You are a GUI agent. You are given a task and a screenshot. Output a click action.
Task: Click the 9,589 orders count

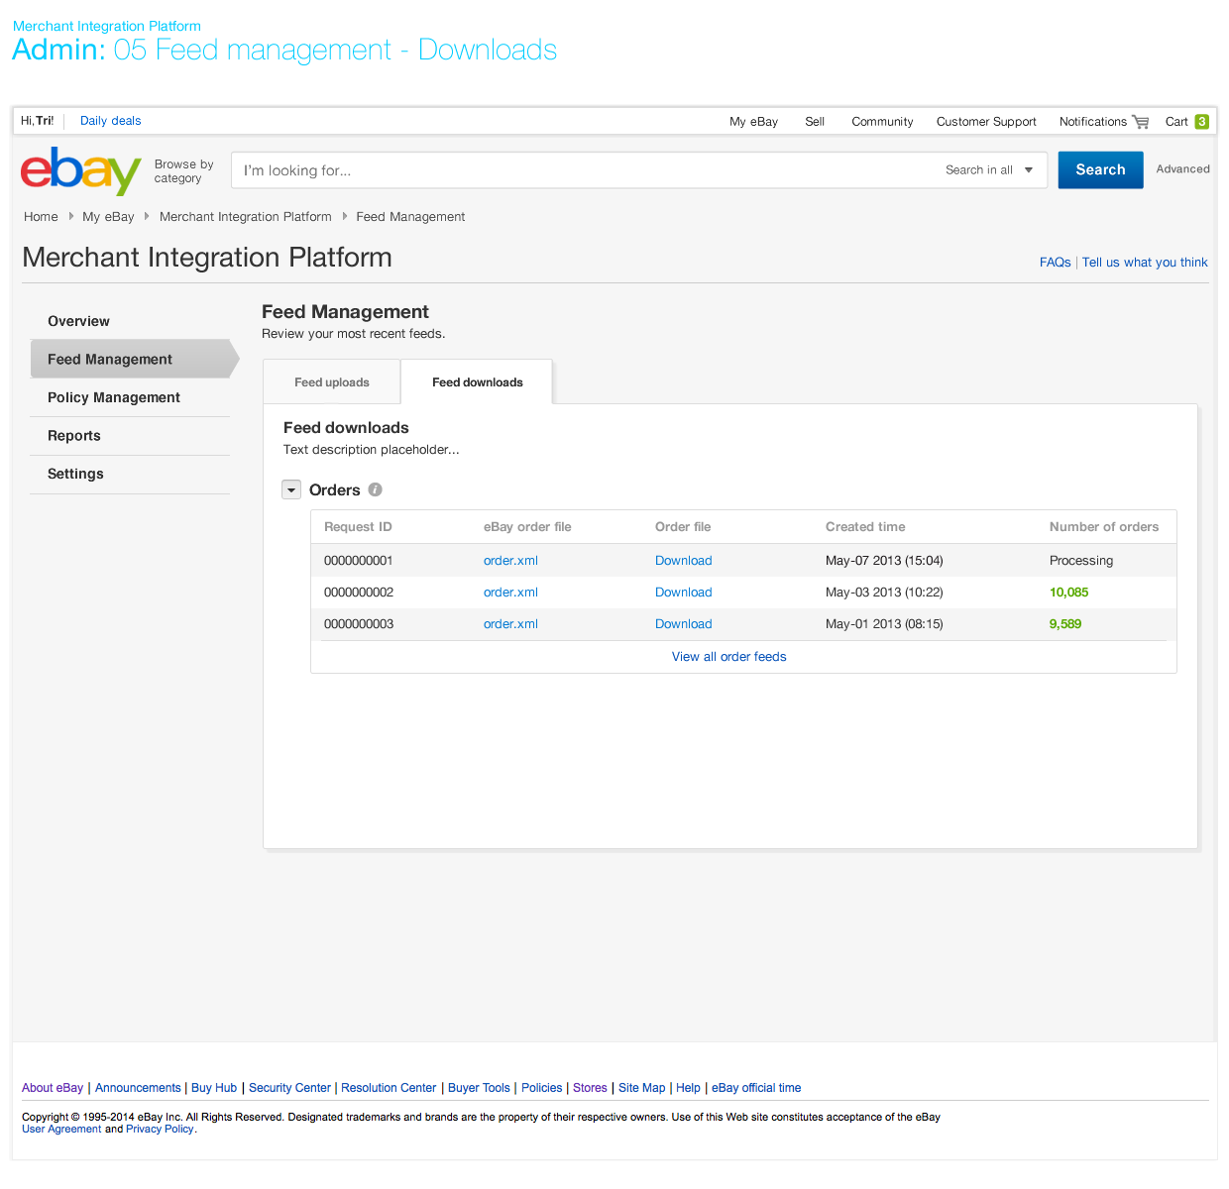pos(1065,624)
